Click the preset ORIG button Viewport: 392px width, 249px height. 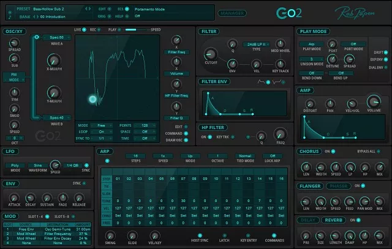pos(109,17)
